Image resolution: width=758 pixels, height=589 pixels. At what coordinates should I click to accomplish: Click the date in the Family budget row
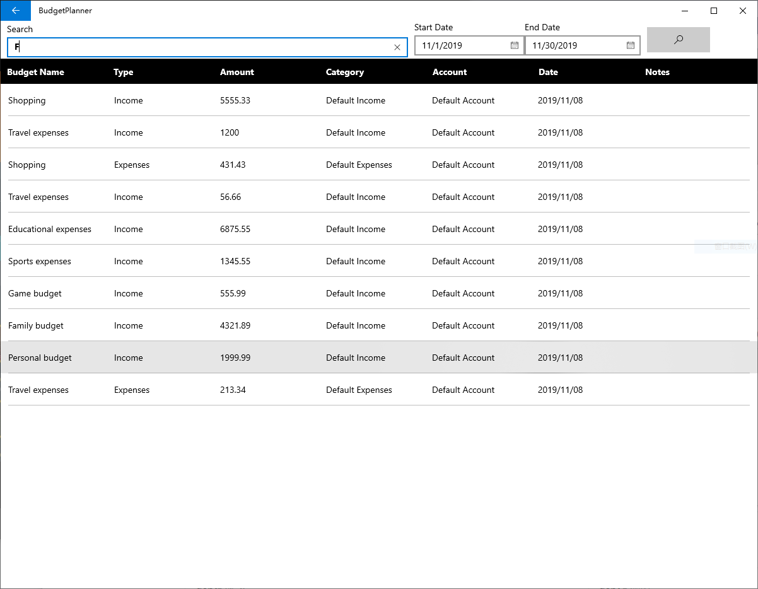561,325
